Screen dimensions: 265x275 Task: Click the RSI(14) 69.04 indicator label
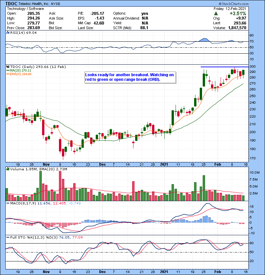pos(23,32)
